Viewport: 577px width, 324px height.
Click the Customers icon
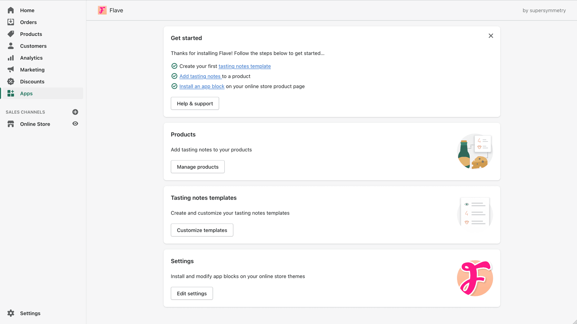coord(10,46)
